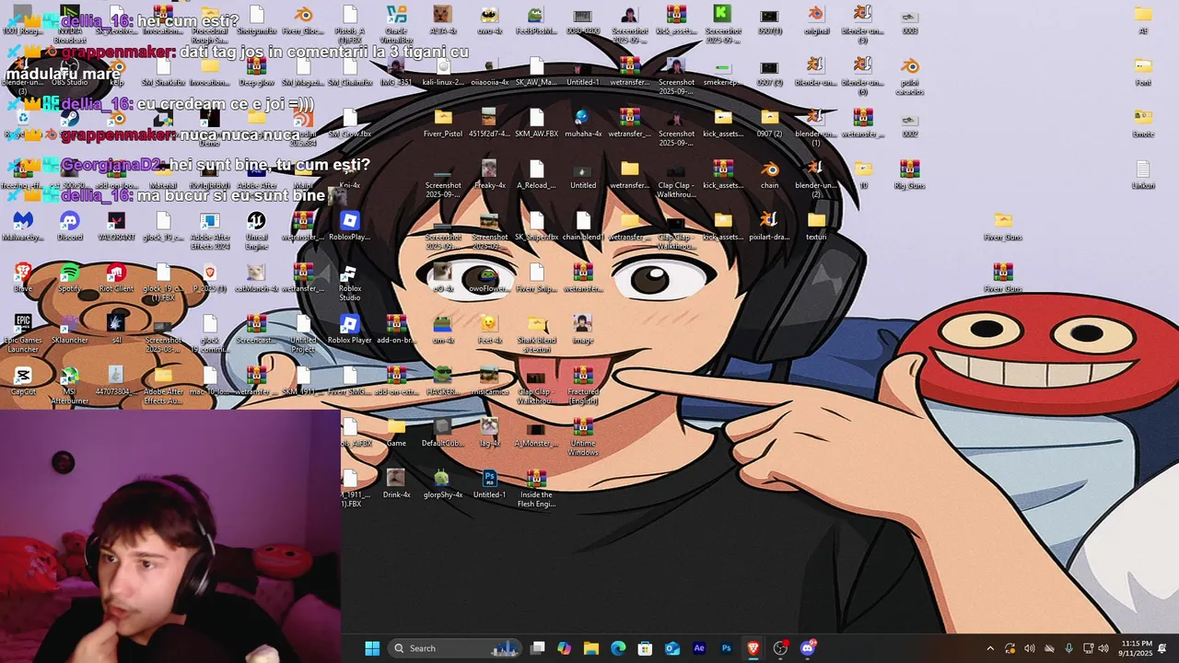1179x663 pixels.
Task: Select the Fractured [English] archive
Action: [582, 385]
